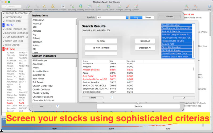Image resolution: width=213 pixels, height=133 pixels.
Task: Click the Internet button
Action: coord(170,16)
